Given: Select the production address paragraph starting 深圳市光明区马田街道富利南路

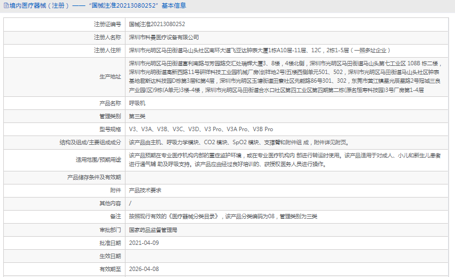Looking at the screenshot, I should [285, 77].
